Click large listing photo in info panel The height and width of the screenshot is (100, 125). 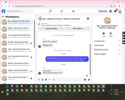[x=107, y=20]
